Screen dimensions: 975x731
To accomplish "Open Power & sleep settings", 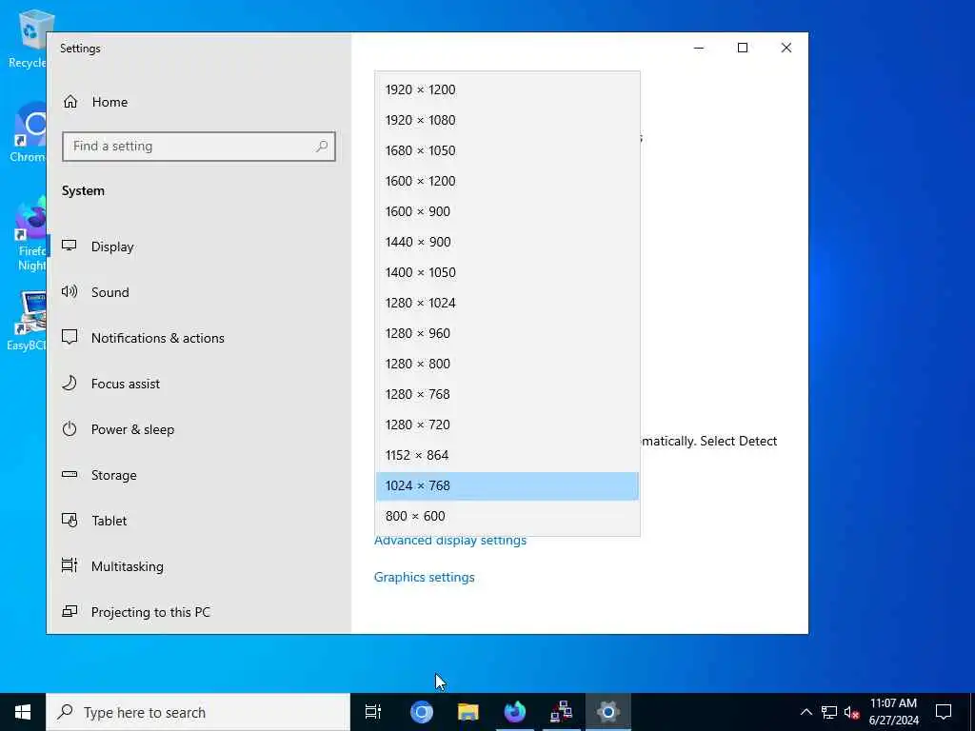I will coord(199,429).
